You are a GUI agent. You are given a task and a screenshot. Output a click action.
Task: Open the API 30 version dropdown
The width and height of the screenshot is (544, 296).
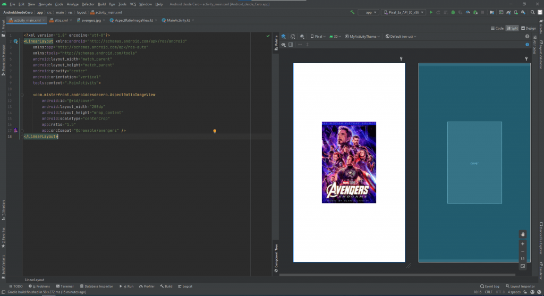(x=335, y=37)
